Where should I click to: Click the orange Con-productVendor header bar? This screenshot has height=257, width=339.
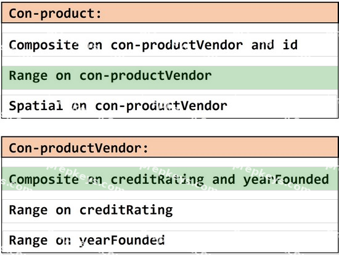(x=169, y=148)
